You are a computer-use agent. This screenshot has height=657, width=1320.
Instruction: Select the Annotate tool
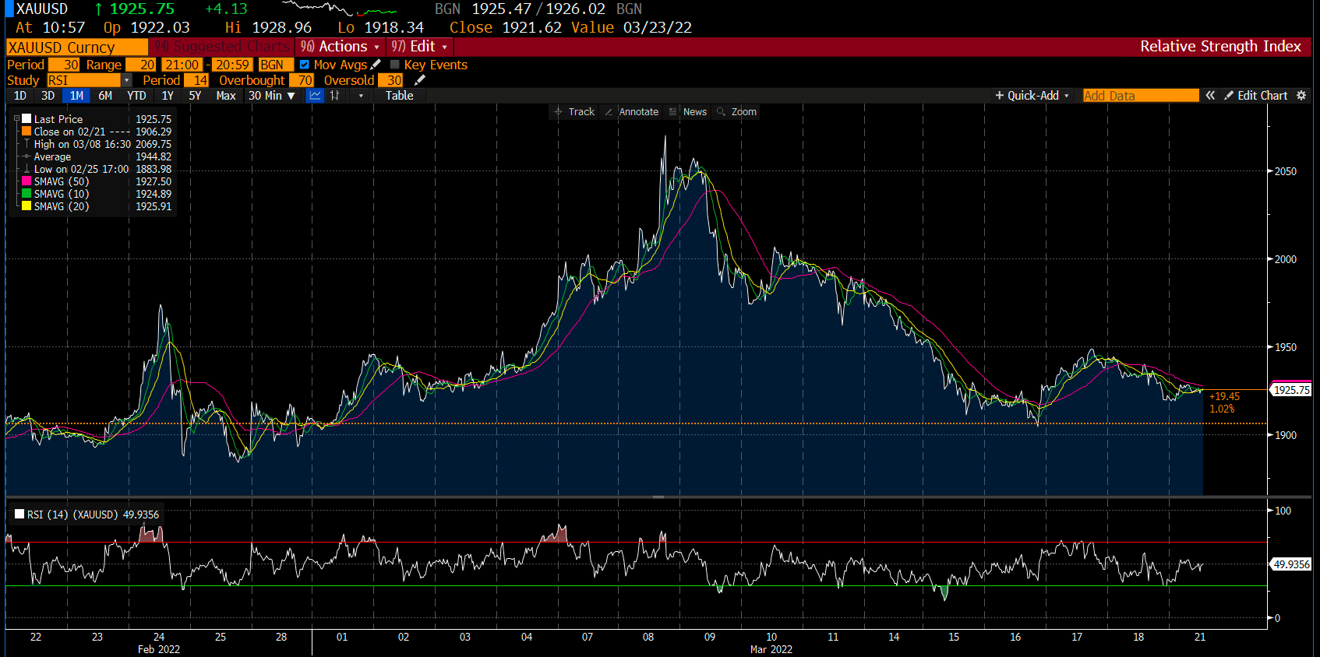point(631,112)
